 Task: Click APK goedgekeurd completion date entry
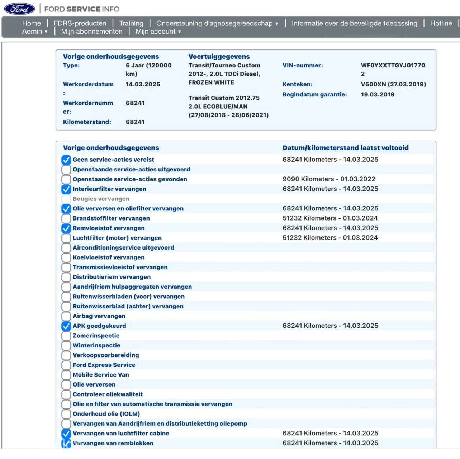coord(330,326)
